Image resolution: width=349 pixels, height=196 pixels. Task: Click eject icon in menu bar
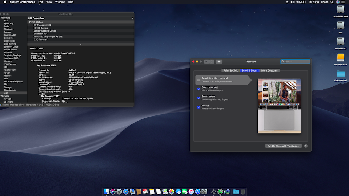click(287, 2)
